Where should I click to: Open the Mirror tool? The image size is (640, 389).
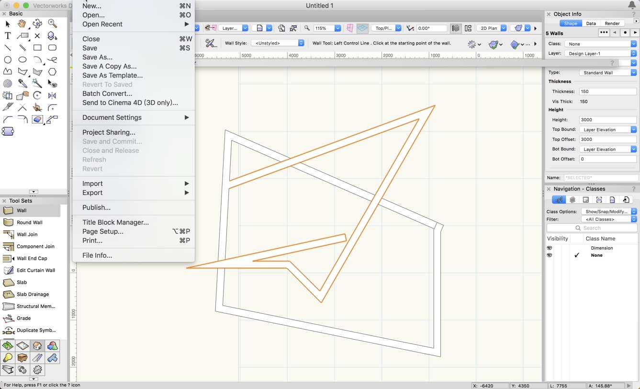click(x=52, y=95)
